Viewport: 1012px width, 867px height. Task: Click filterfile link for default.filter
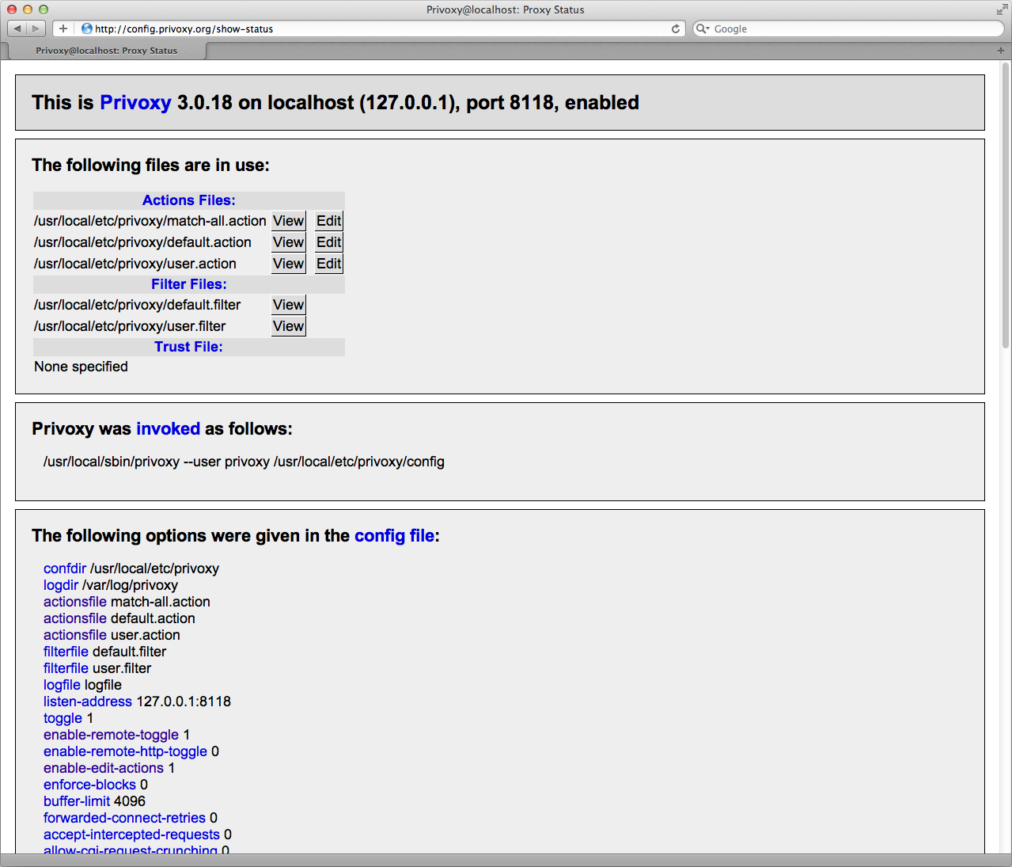(x=66, y=652)
